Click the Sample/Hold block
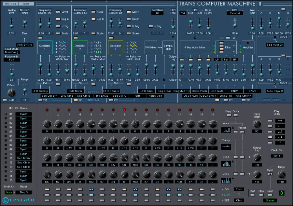Screen dimensions: 293x206 (168, 48)
